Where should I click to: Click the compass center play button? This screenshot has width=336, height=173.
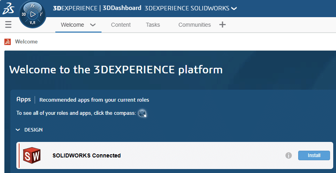click(33, 14)
